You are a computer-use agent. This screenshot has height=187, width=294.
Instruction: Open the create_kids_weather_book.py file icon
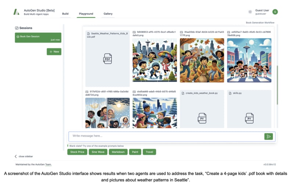pos(202,118)
